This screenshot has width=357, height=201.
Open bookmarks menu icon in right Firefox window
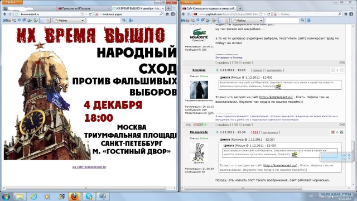click(x=352, y=14)
